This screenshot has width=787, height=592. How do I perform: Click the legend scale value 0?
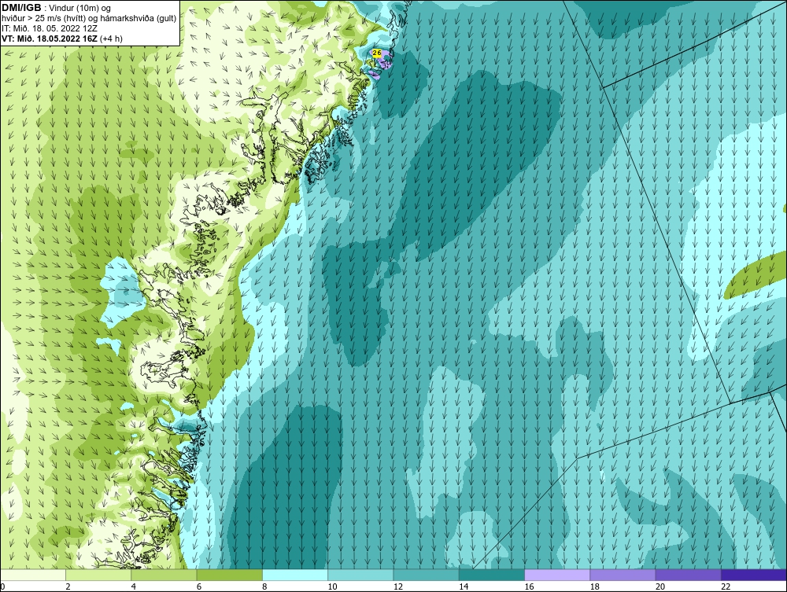[2, 586]
